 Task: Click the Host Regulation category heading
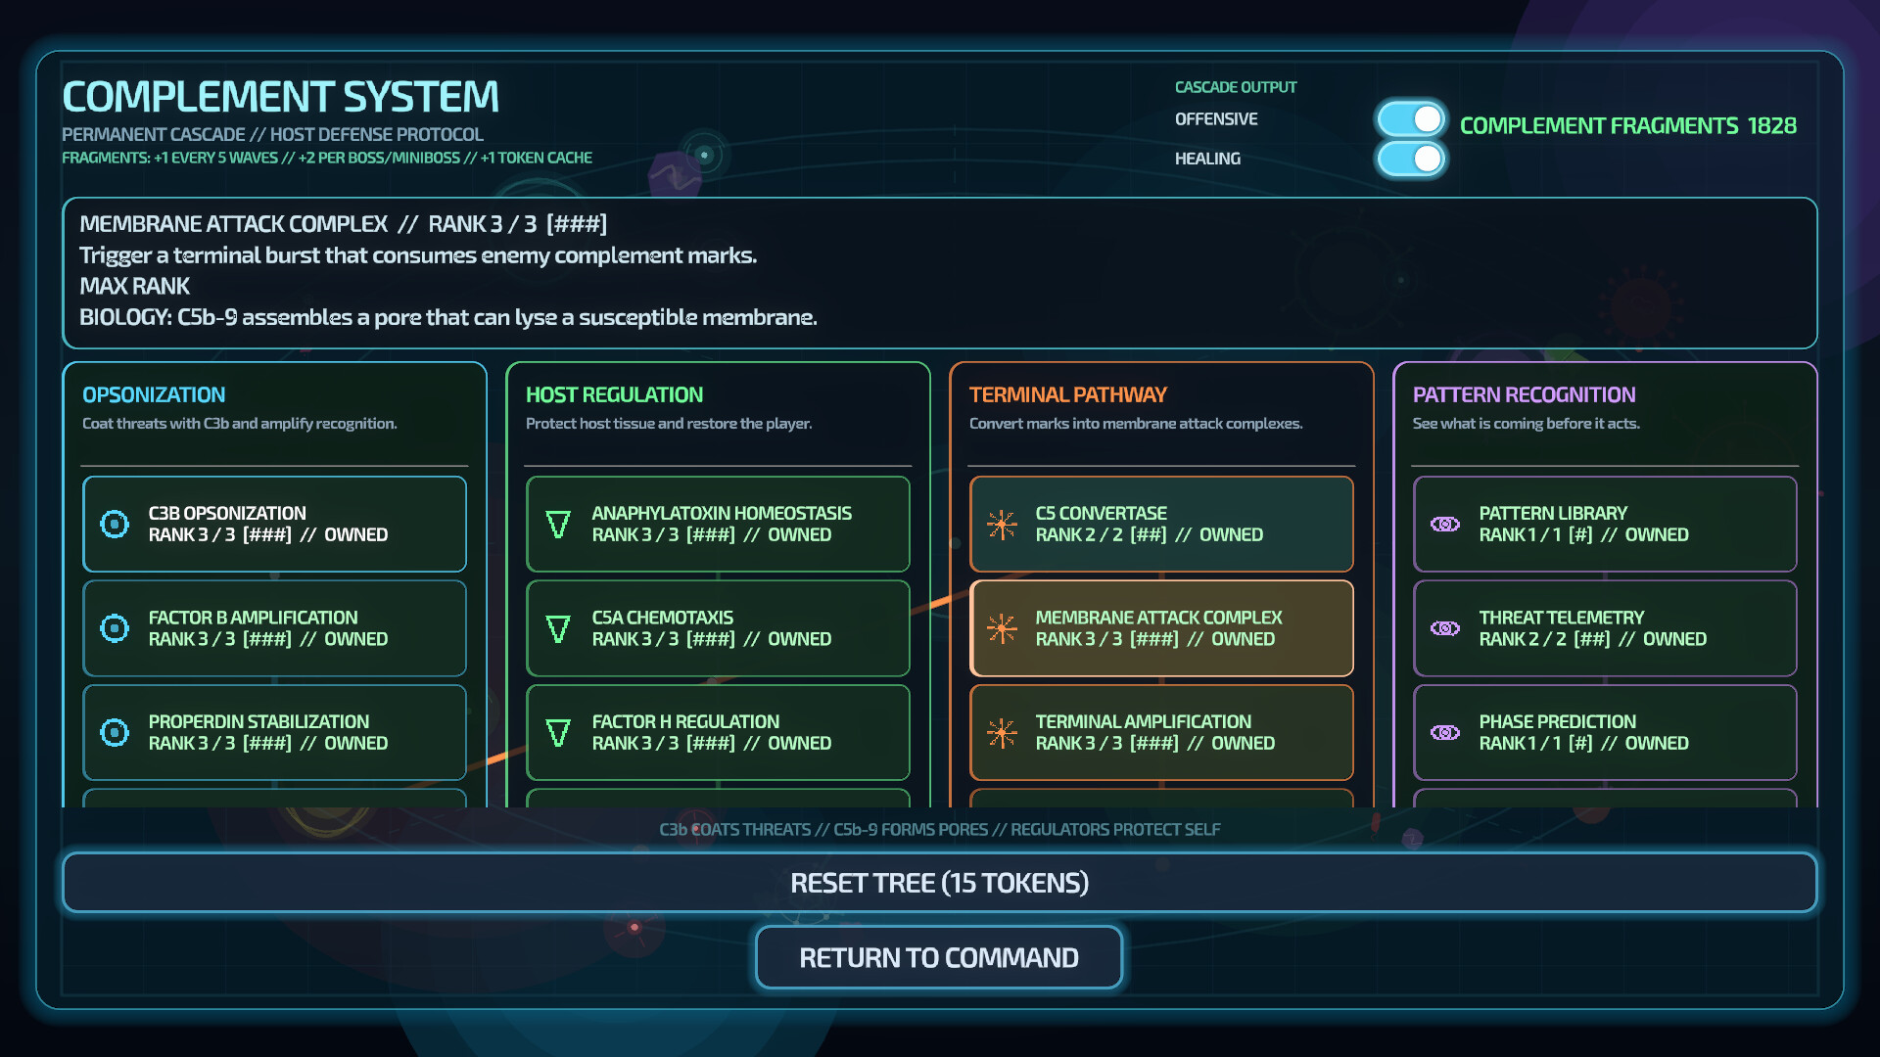[614, 394]
